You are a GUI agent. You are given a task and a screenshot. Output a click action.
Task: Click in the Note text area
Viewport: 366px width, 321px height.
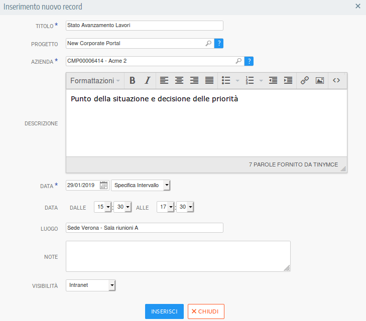tap(178, 256)
